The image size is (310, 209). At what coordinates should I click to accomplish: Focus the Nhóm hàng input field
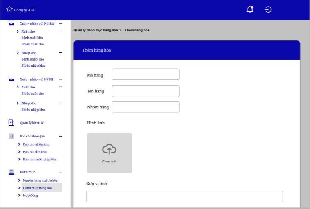tap(146, 107)
